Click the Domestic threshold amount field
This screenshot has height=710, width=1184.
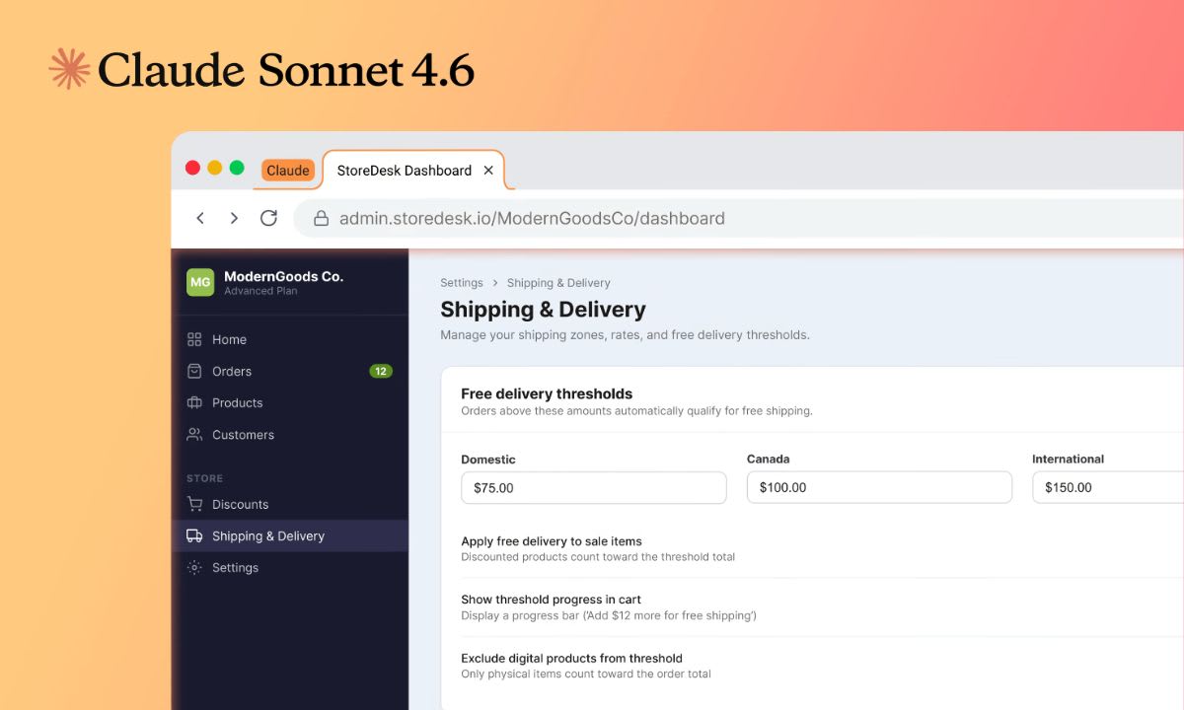(x=593, y=487)
